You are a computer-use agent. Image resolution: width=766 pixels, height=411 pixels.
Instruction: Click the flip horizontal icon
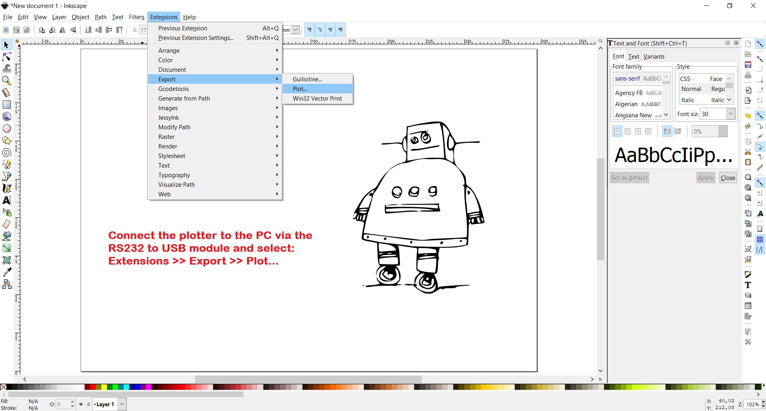[x=63, y=30]
